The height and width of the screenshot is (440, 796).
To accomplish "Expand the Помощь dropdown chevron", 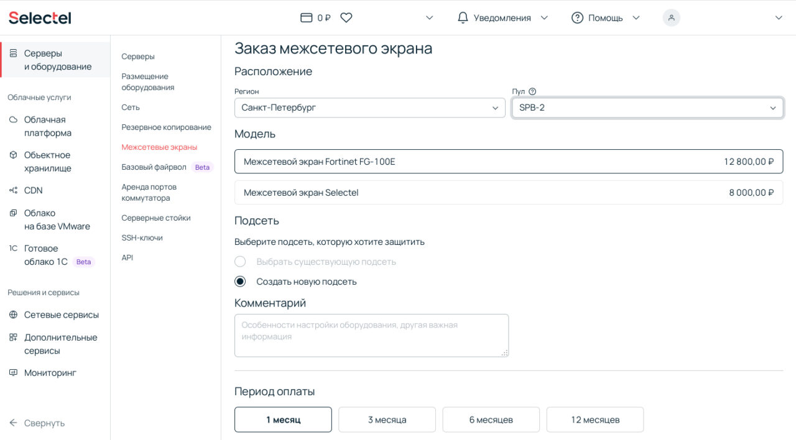I will [636, 18].
